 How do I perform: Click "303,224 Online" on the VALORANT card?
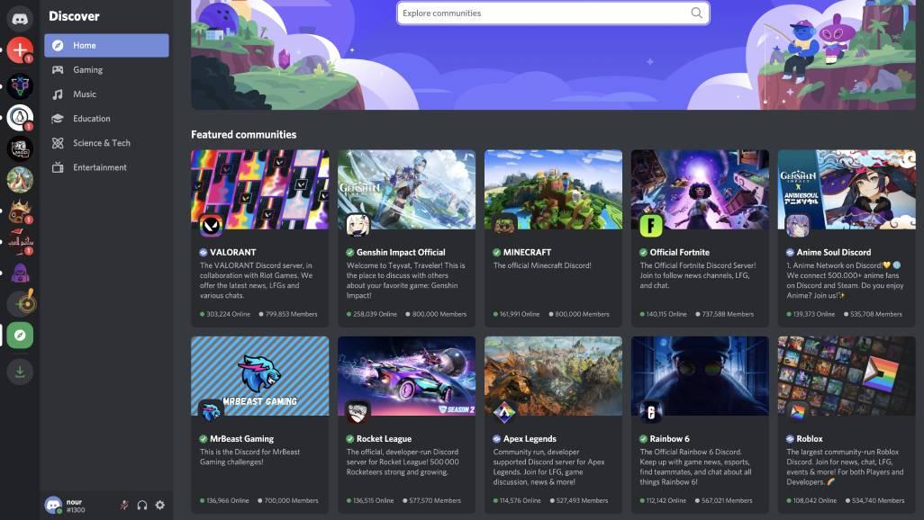click(x=228, y=314)
